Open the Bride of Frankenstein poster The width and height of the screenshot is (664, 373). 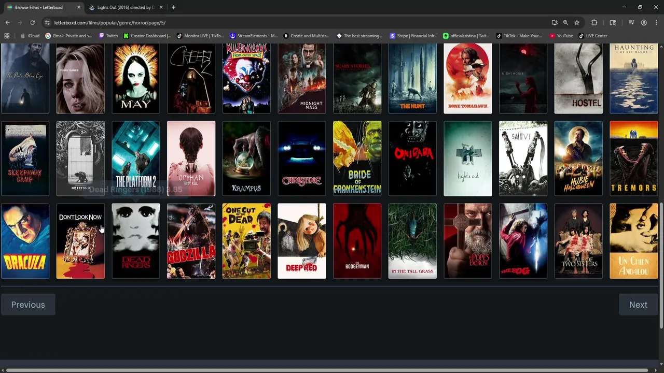point(357,159)
